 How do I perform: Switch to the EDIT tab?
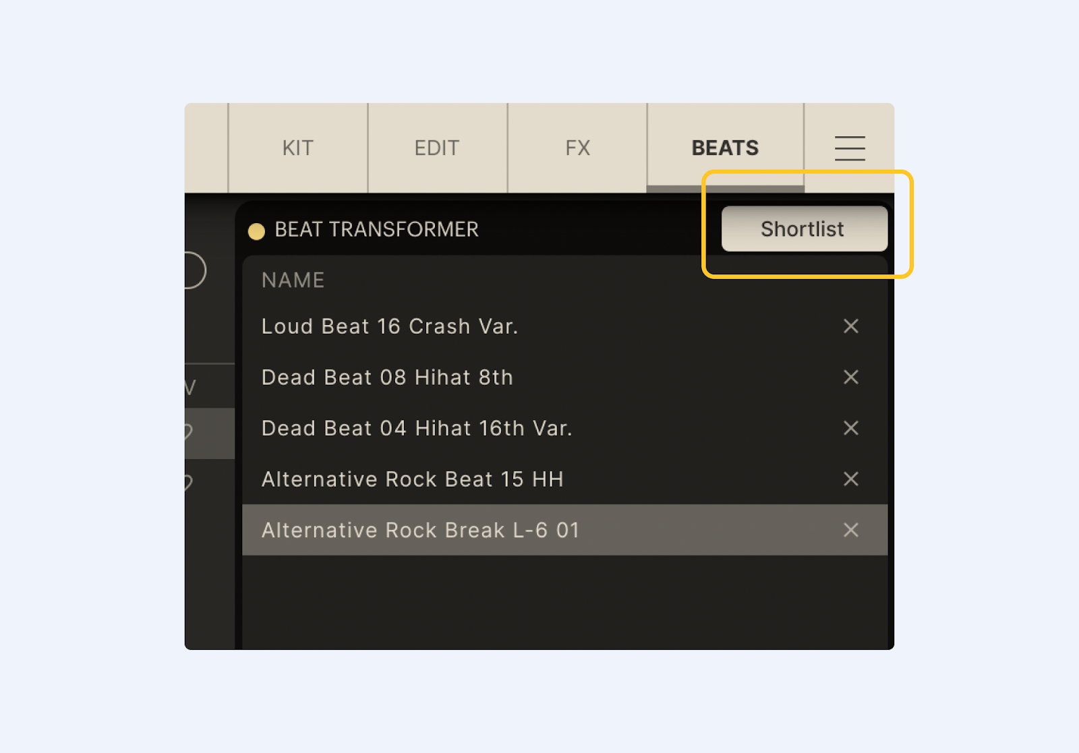[x=438, y=148]
